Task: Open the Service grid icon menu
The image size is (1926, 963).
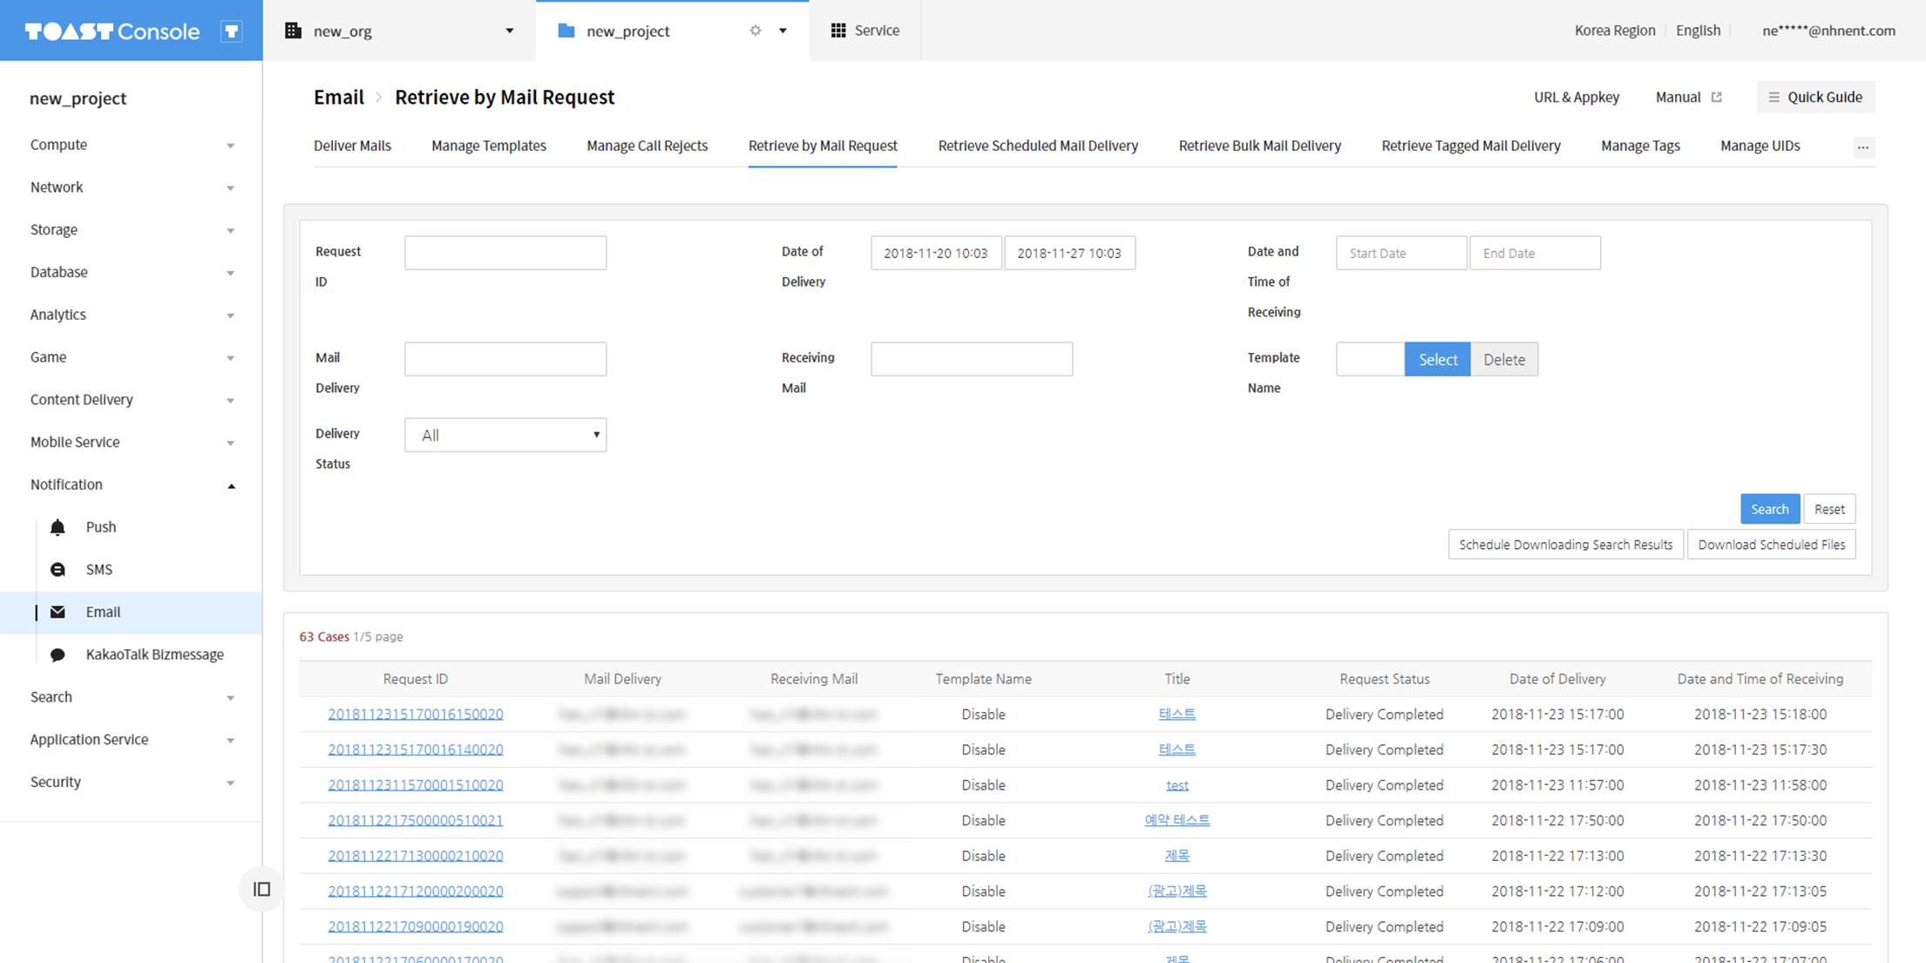Action: [838, 31]
